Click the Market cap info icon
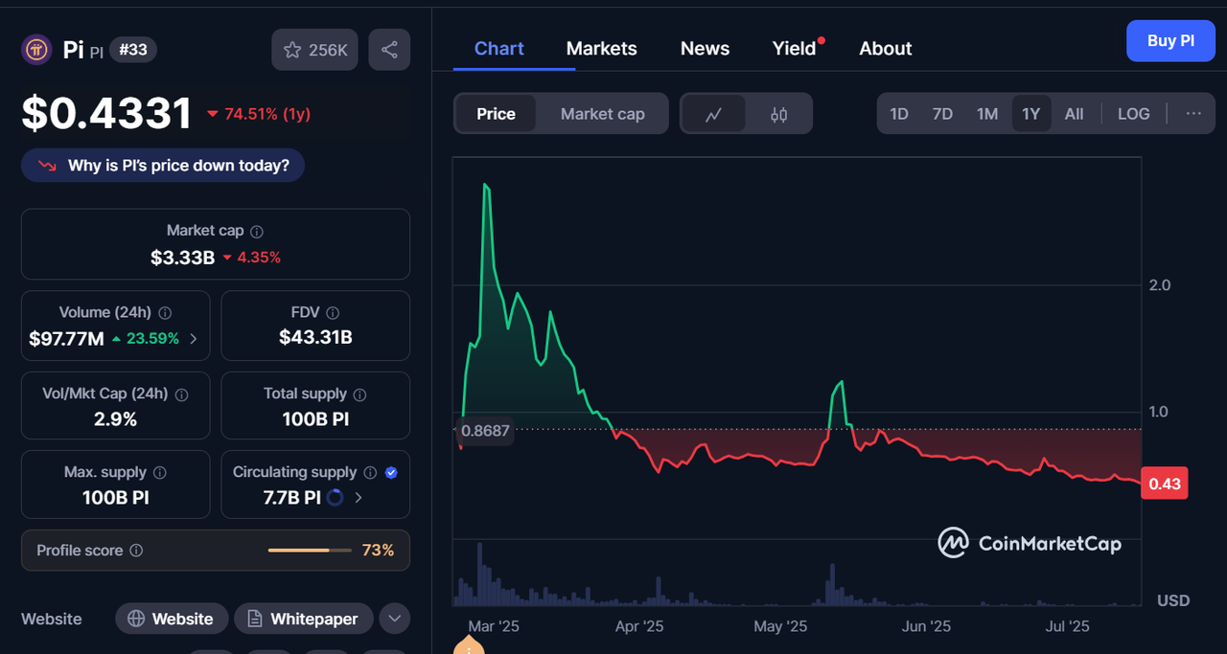Screen dimensions: 1227x654 [257, 231]
